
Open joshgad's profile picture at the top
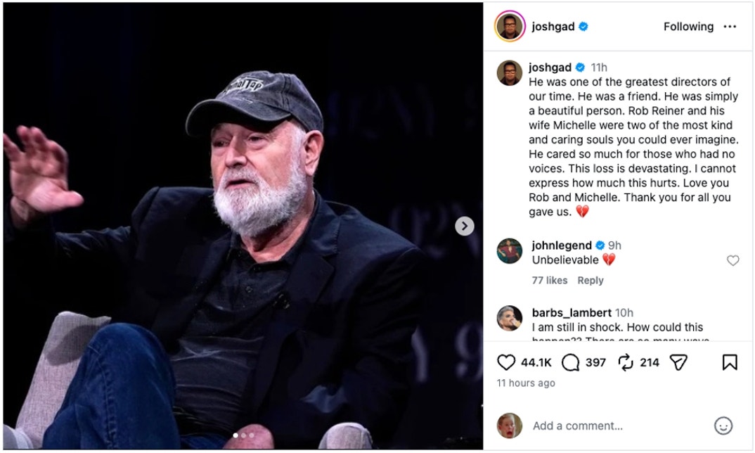511,26
